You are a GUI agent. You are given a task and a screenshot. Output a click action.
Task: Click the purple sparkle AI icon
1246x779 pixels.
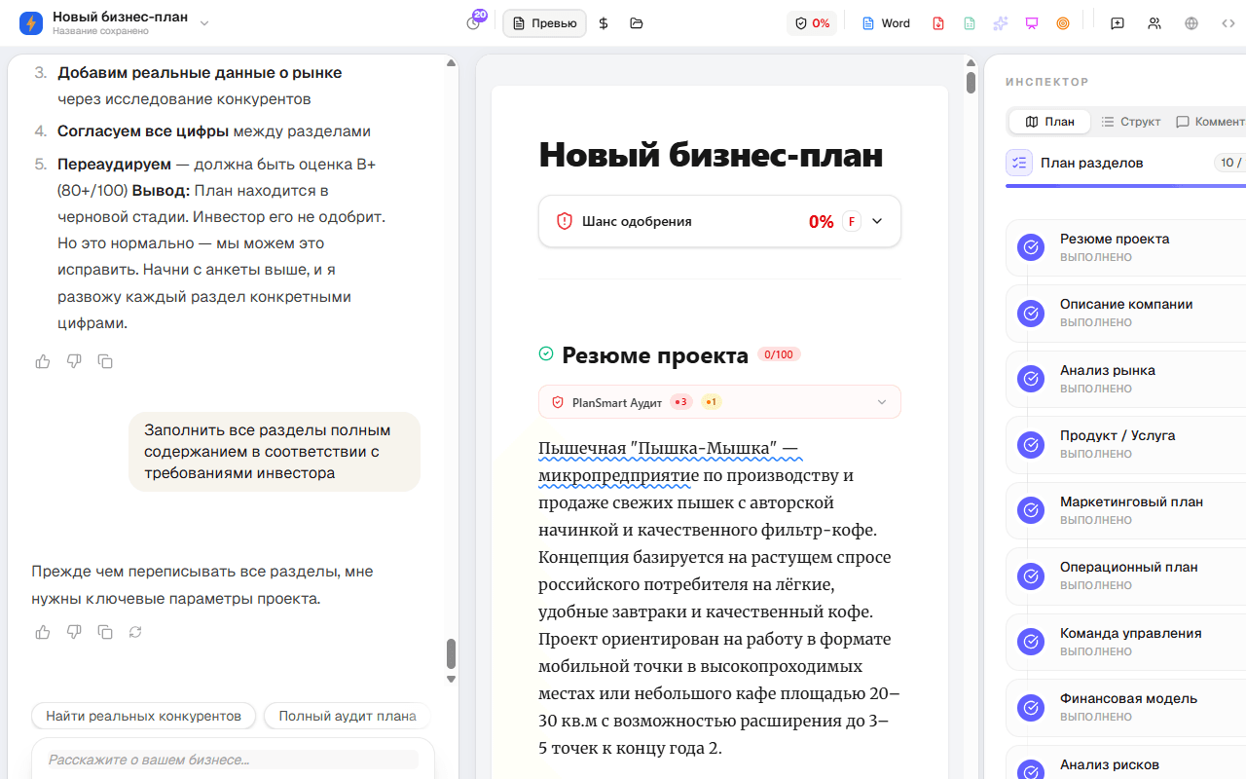(x=1000, y=22)
